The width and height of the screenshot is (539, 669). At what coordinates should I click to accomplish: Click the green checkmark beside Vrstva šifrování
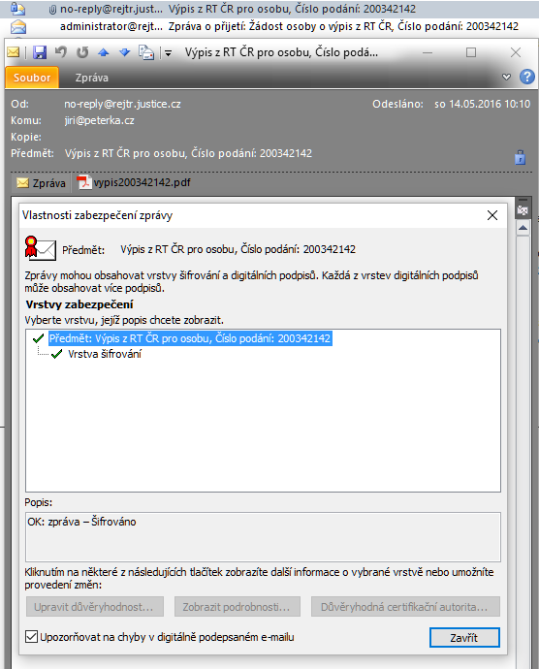coord(57,354)
